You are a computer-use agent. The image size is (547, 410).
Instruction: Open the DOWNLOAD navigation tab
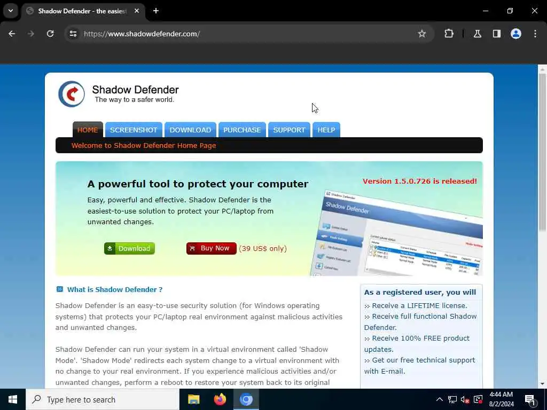(190, 130)
